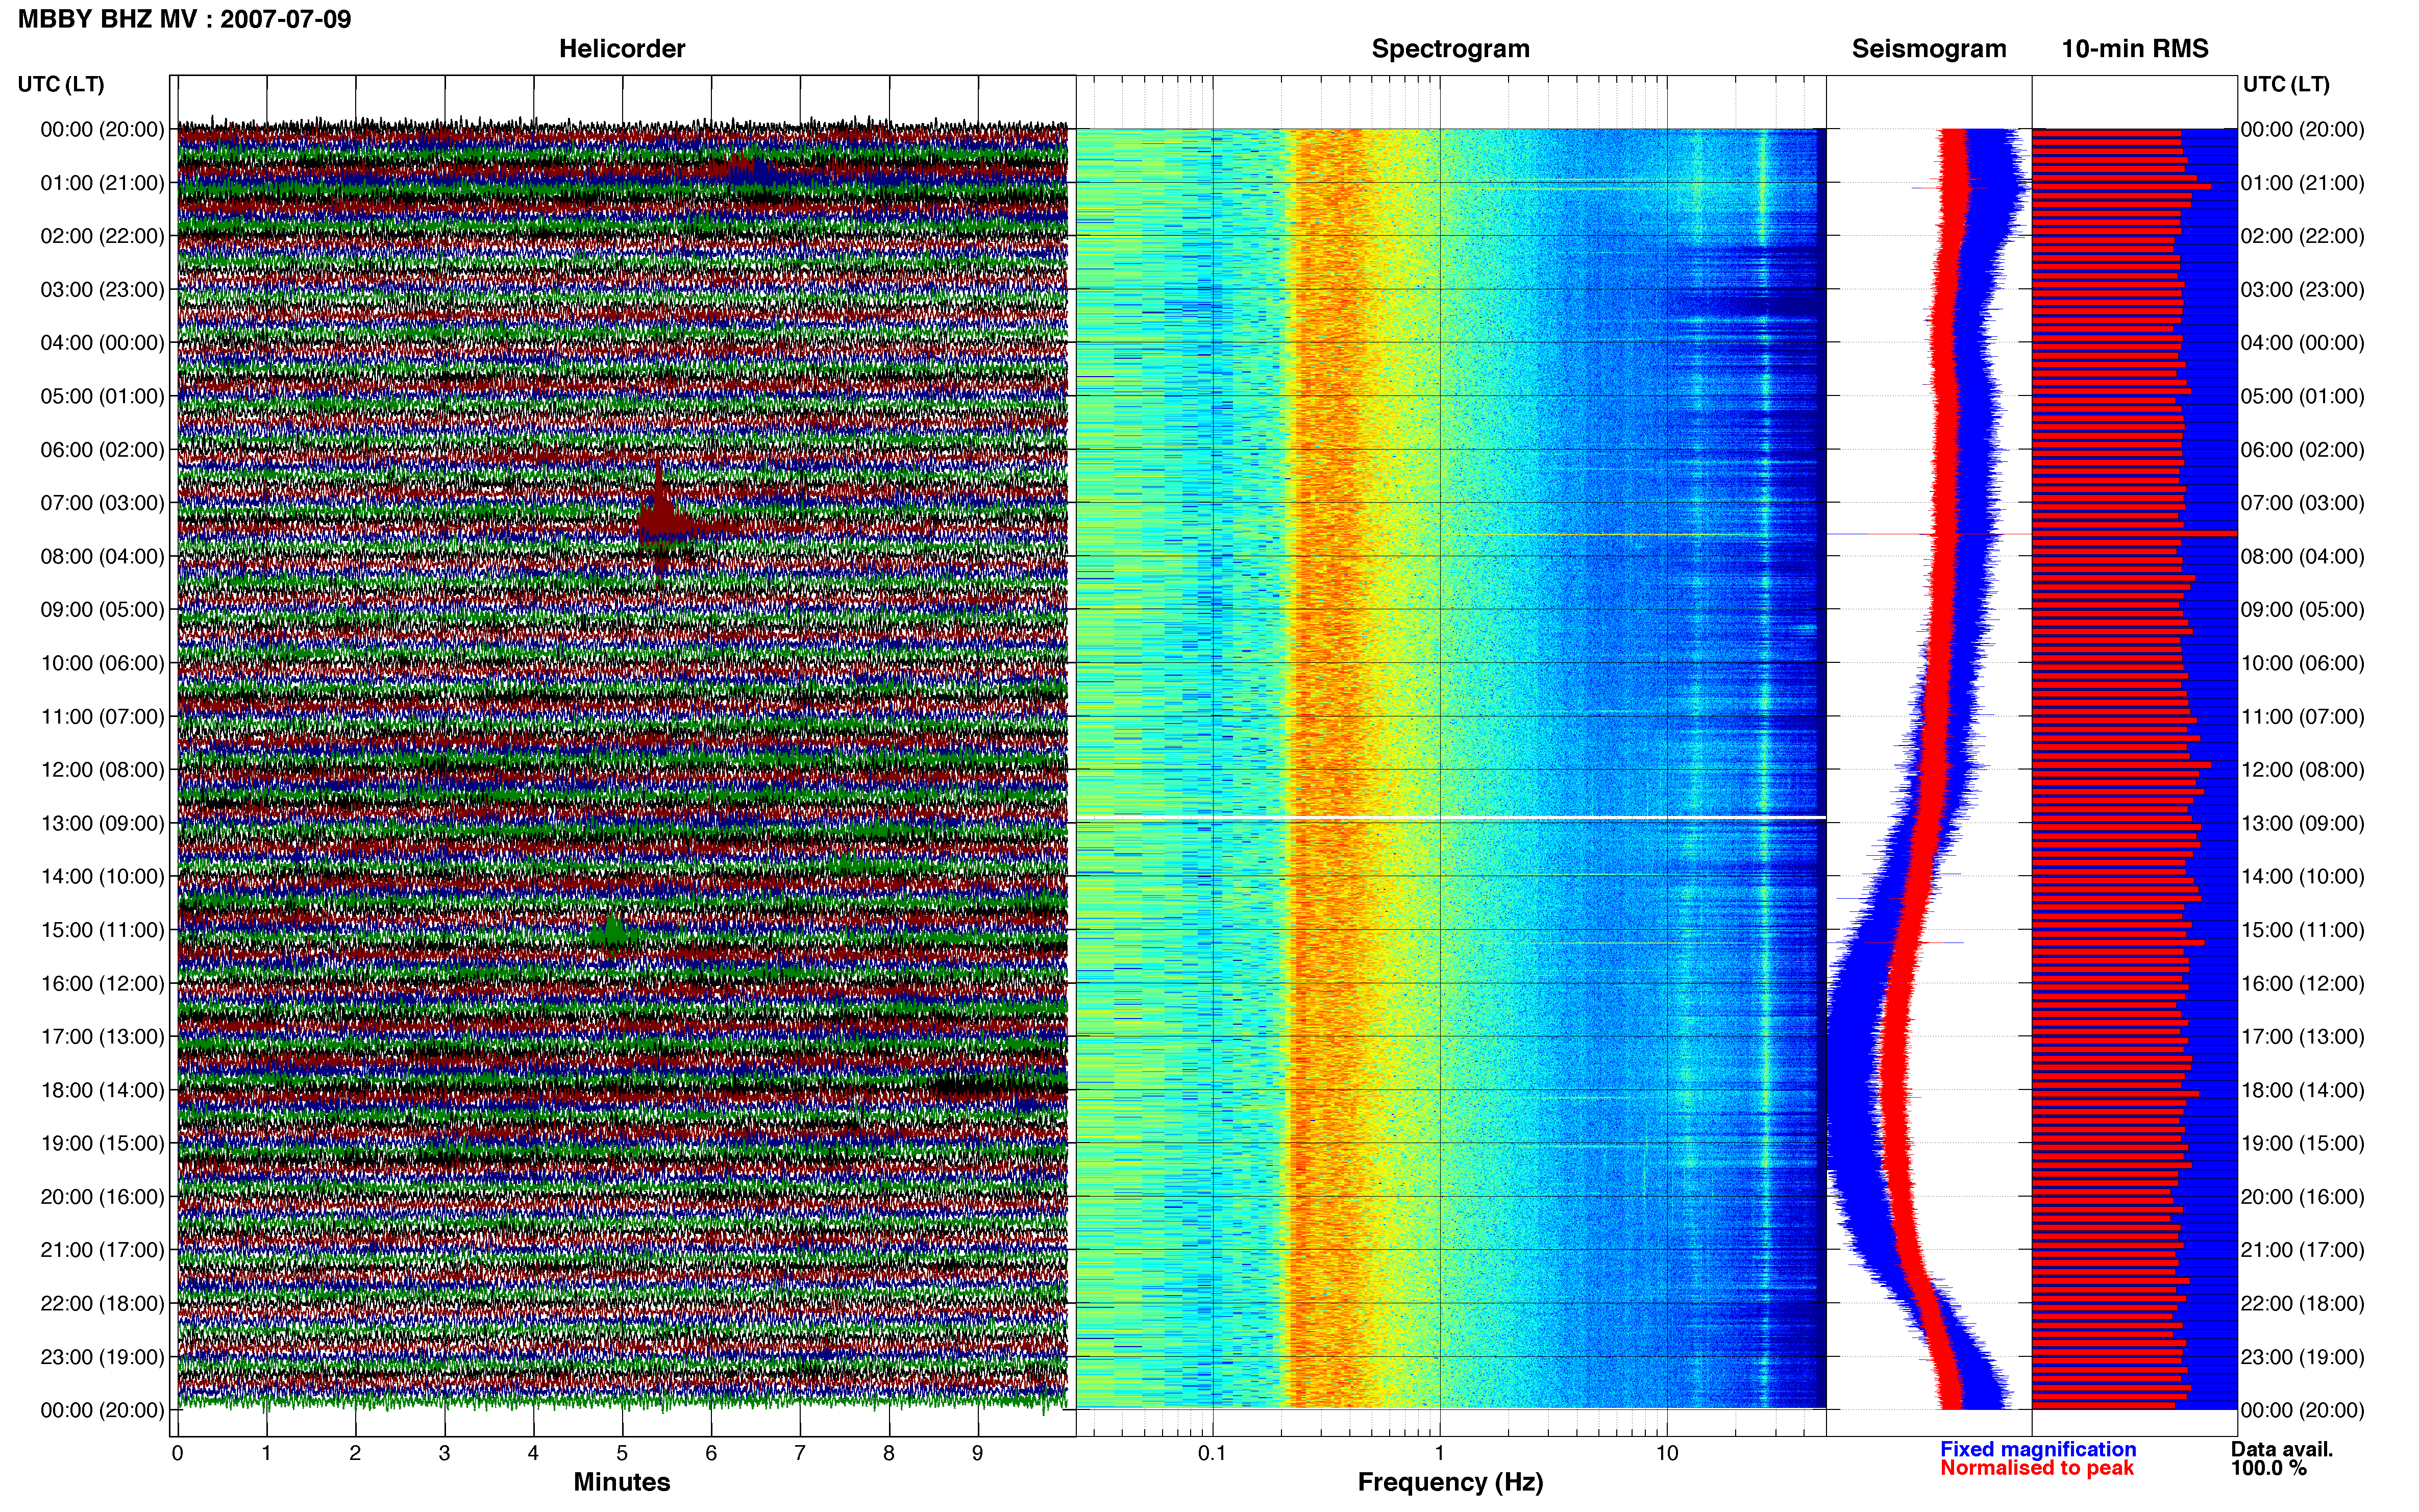
Task: Click the '0' minutes tick label
Action: [x=177, y=1453]
